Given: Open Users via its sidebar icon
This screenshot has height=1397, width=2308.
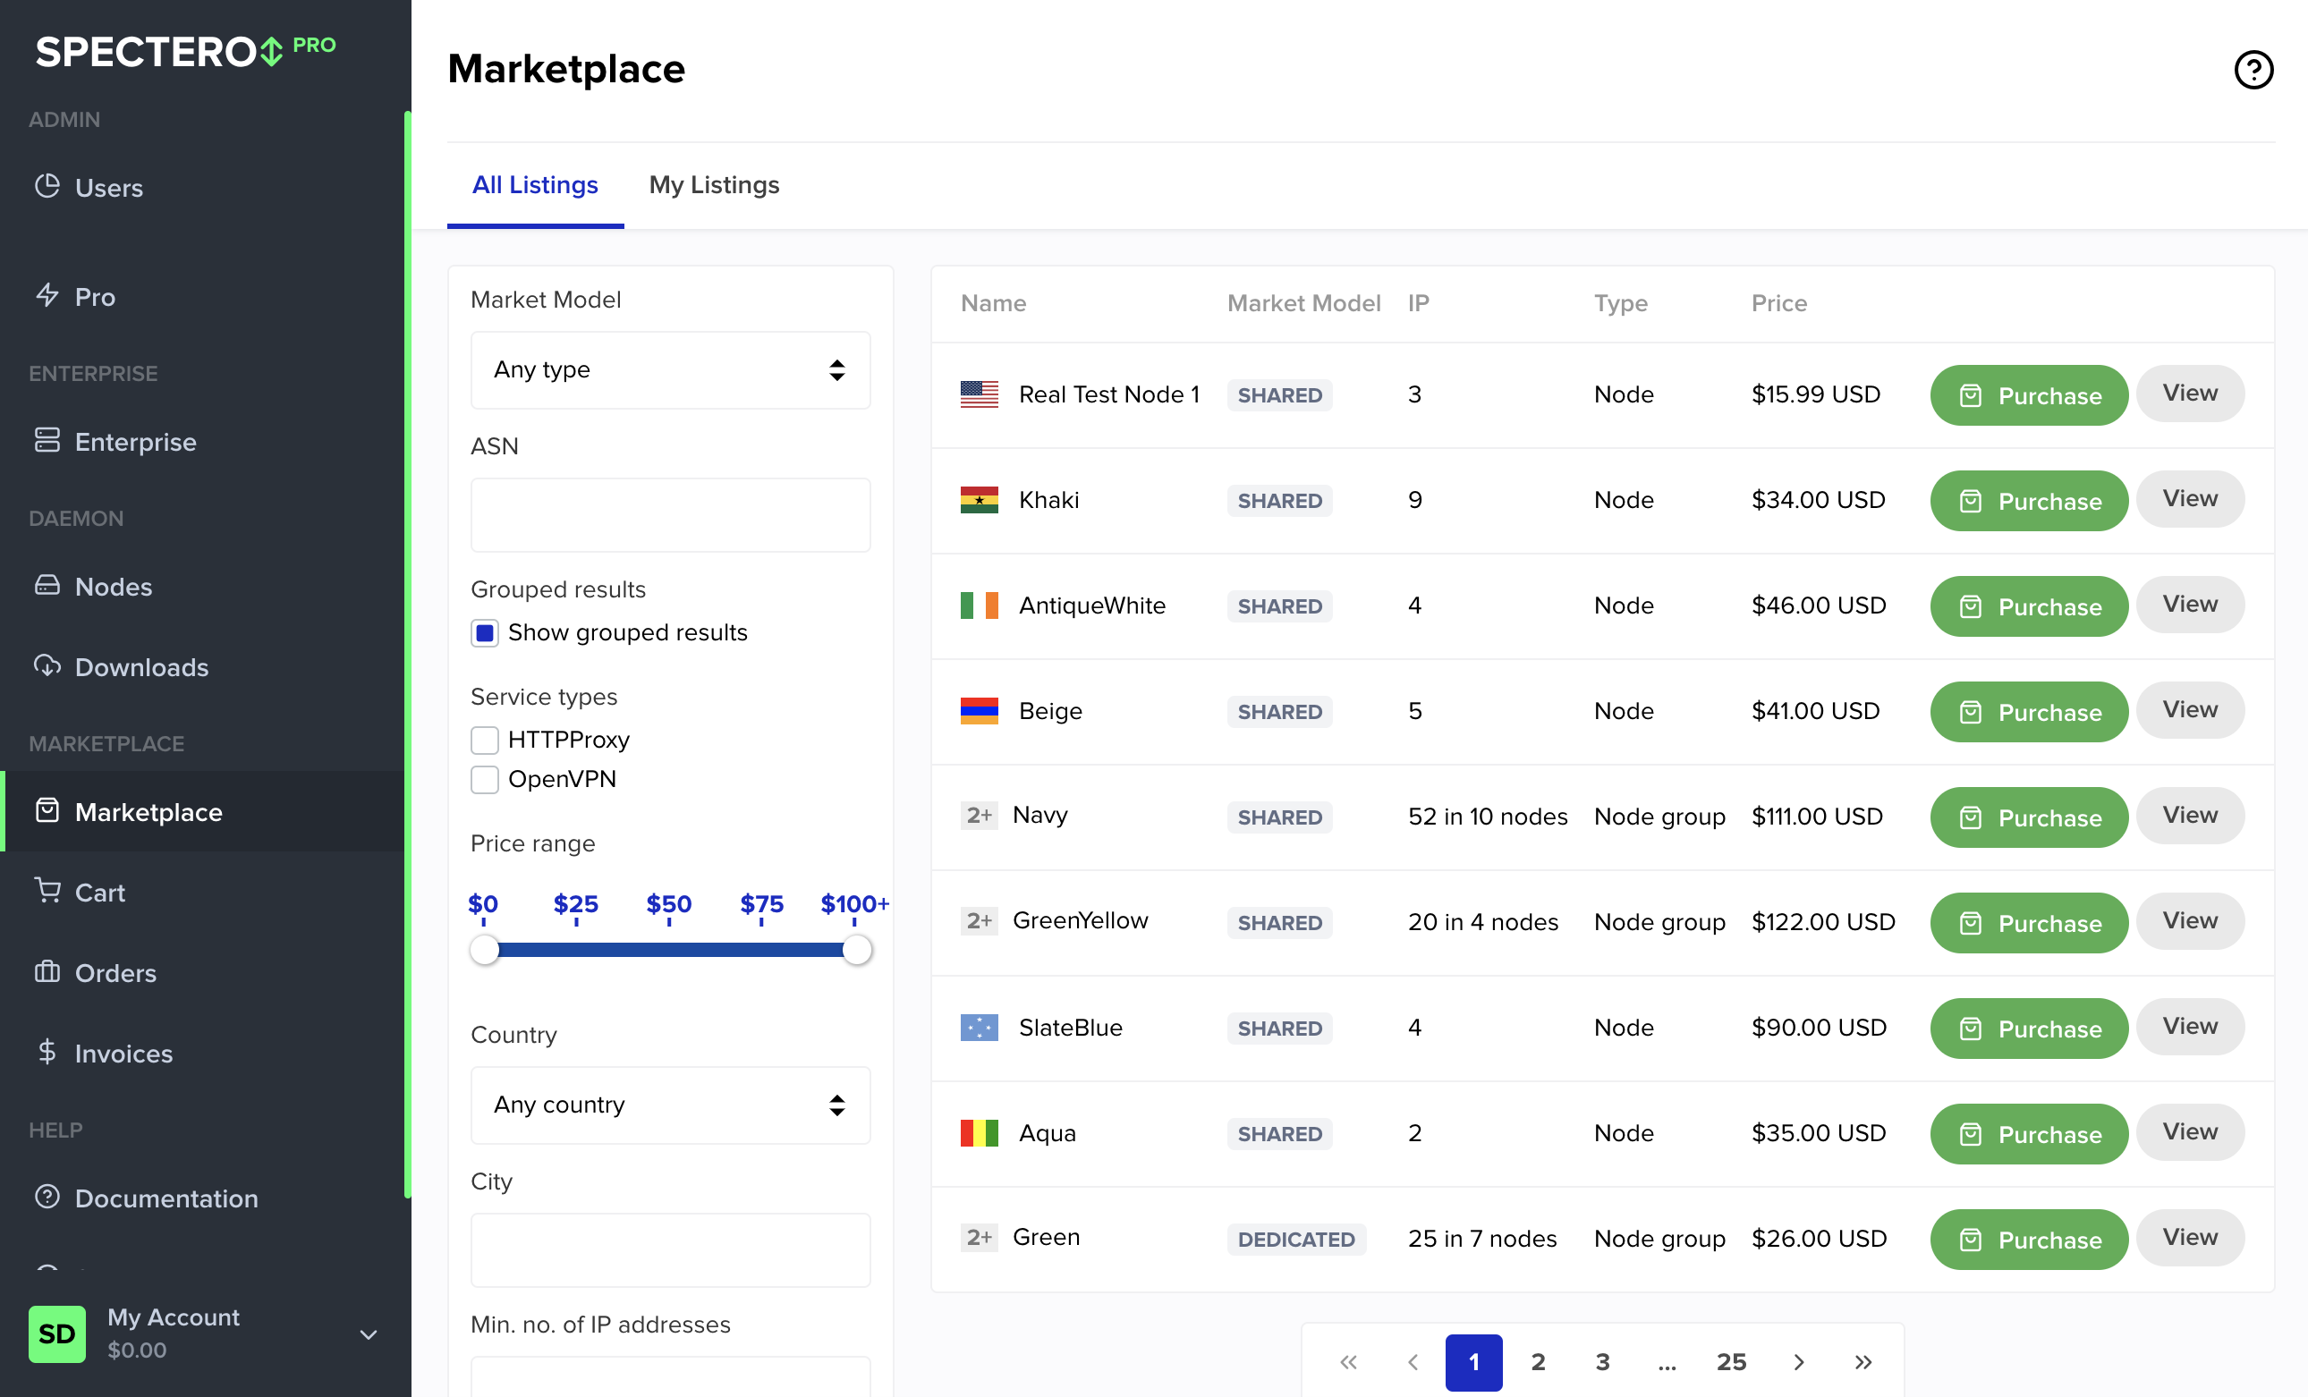Looking at the screenshot, I should tap(47, 186).
